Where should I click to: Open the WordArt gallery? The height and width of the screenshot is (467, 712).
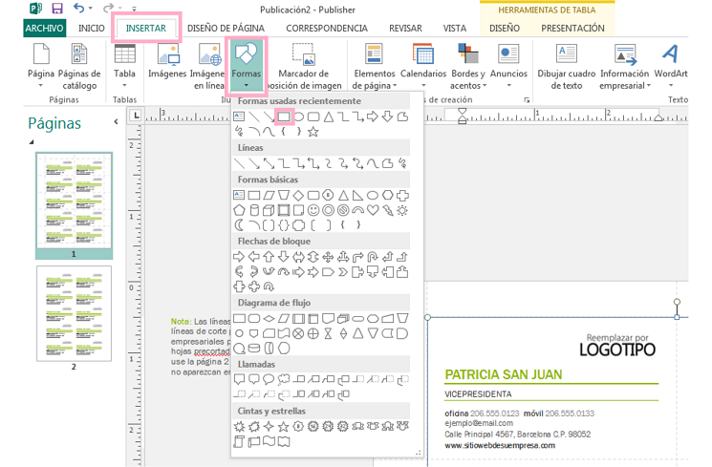point(671,66)
